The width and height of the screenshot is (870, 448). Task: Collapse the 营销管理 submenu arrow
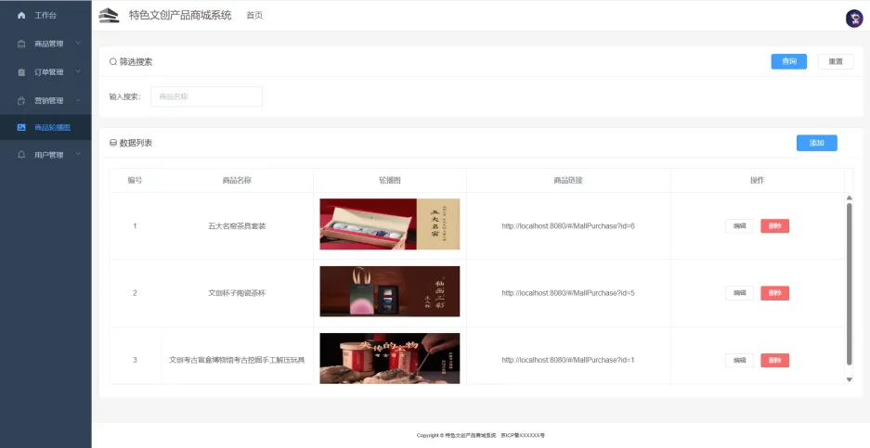click(78, 100)
